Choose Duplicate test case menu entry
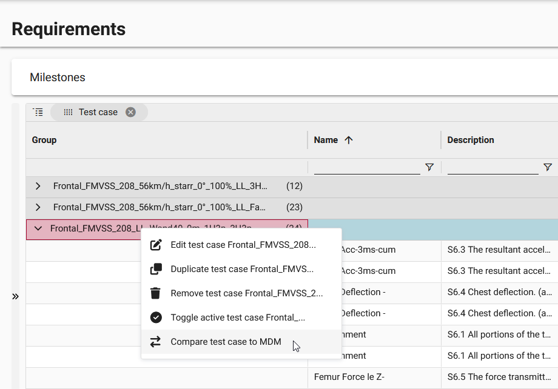Viewport: 558px width, 389px height. pyautogui.click(x=241, y=269)
